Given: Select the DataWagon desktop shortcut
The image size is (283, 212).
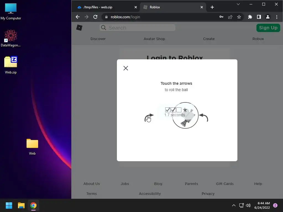Looking at the screenshot, I should (x=11, y=38).
